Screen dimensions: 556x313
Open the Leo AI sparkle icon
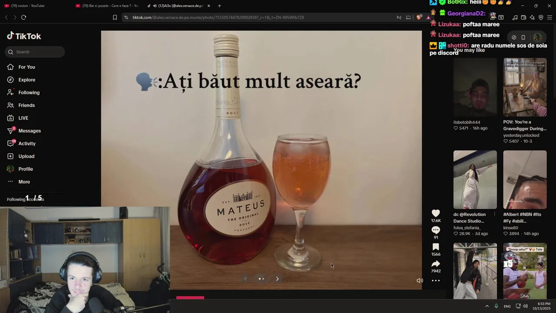click(532, 17)
